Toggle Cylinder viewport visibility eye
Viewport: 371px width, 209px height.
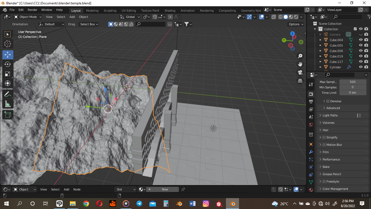pyautogui.click(x=361, y=67)
